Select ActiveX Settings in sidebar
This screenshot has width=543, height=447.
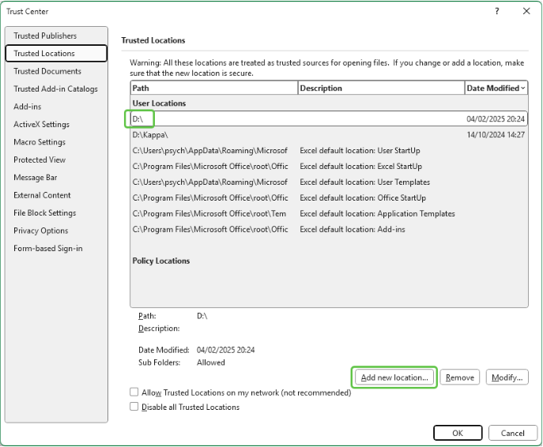point(41,125)
